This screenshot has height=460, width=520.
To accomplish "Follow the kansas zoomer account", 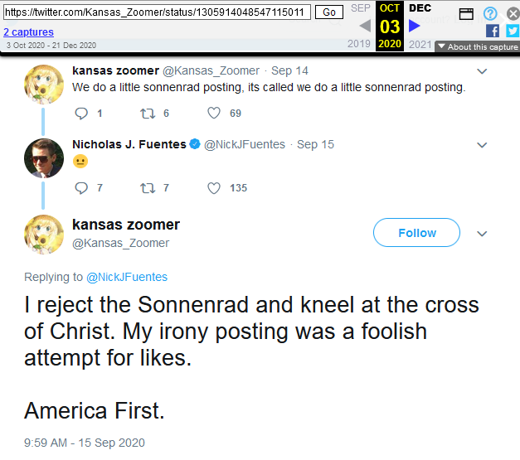I will [416, 233].
